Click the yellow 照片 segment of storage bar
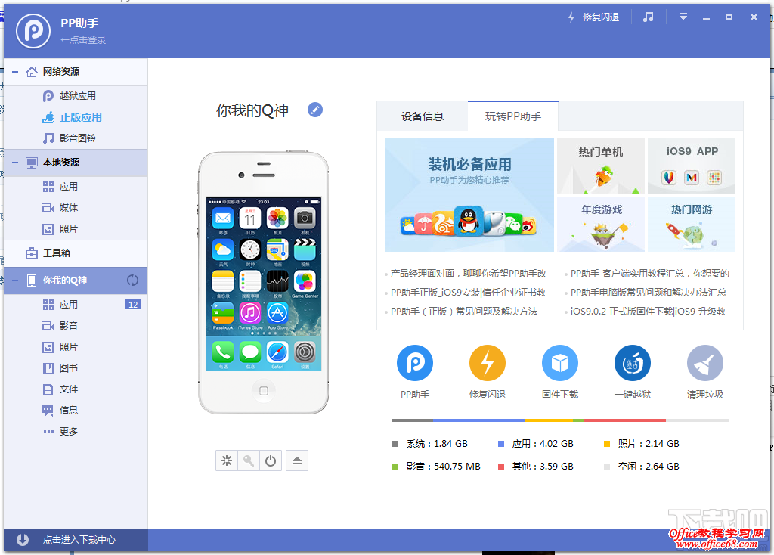Image resolution: width=774 pixels, height=555 pixels. click(549, 420)
